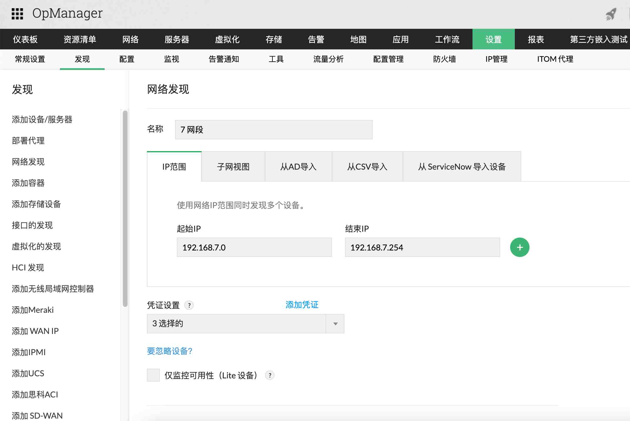Open help tooltip beside 凭证设置
The image size is (630, 421).
[190, 305]
